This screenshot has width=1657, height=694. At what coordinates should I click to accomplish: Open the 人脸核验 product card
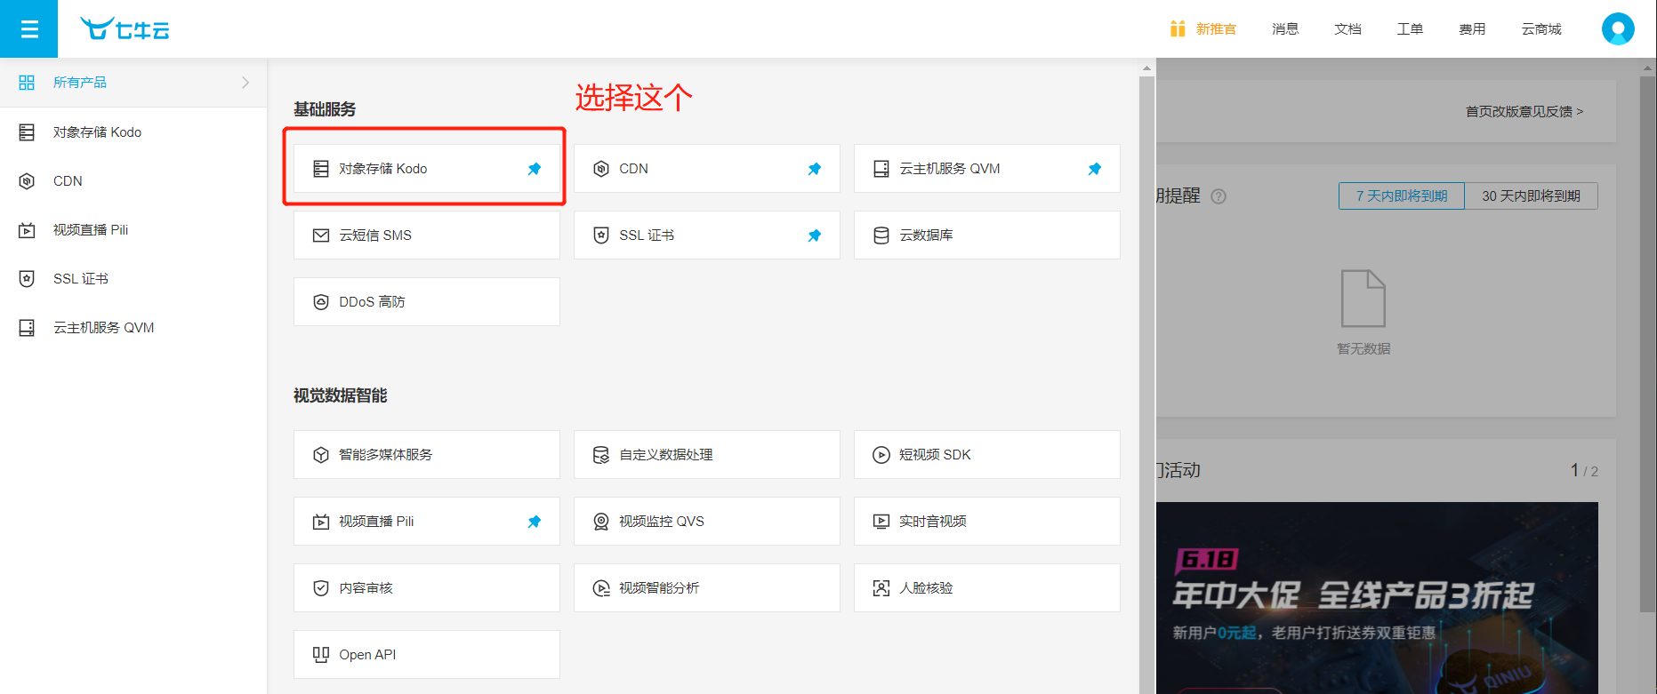987,588
